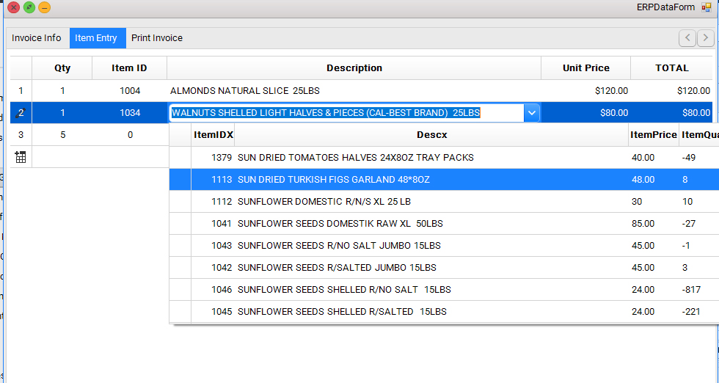719x383 pixels.
Task: Click the TOTAL $80.00 cell
Action: (x=672, y=113)
